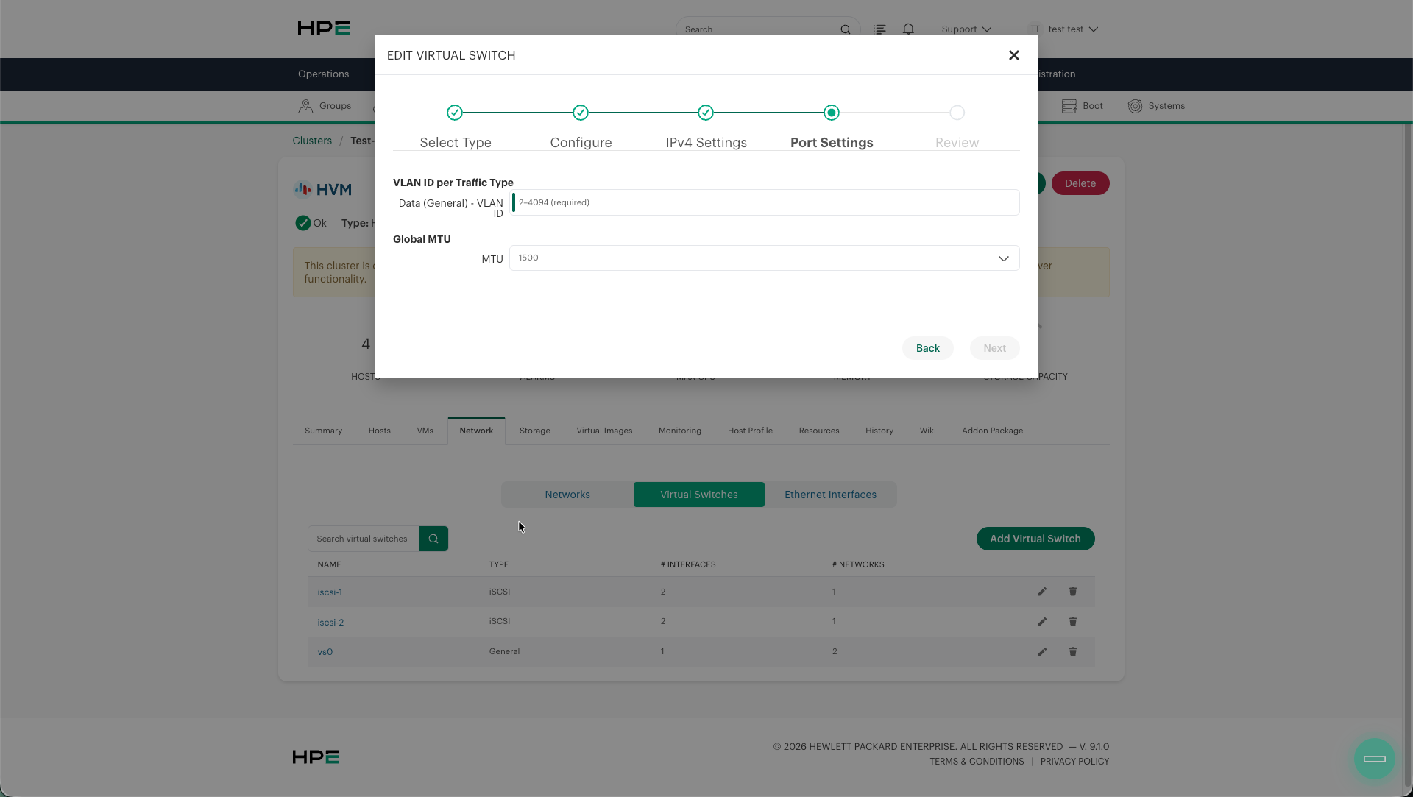This screenshot has height=797, width=1413.
Task: Open the activity list icon in the header
Action: click(879, 29)
